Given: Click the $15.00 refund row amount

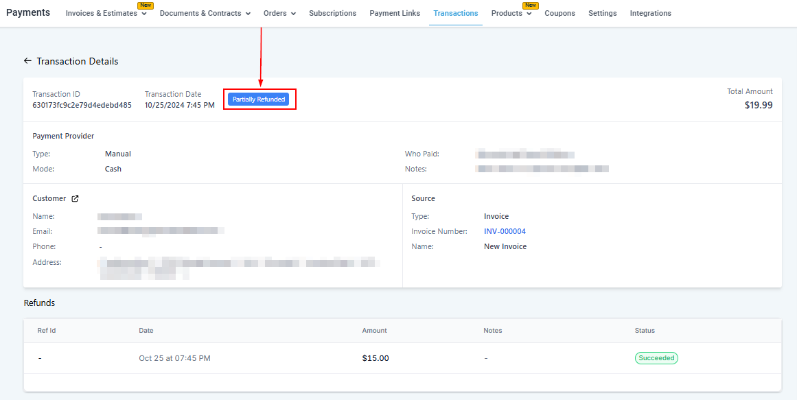Looking at the screenshot, I should 376,358.
